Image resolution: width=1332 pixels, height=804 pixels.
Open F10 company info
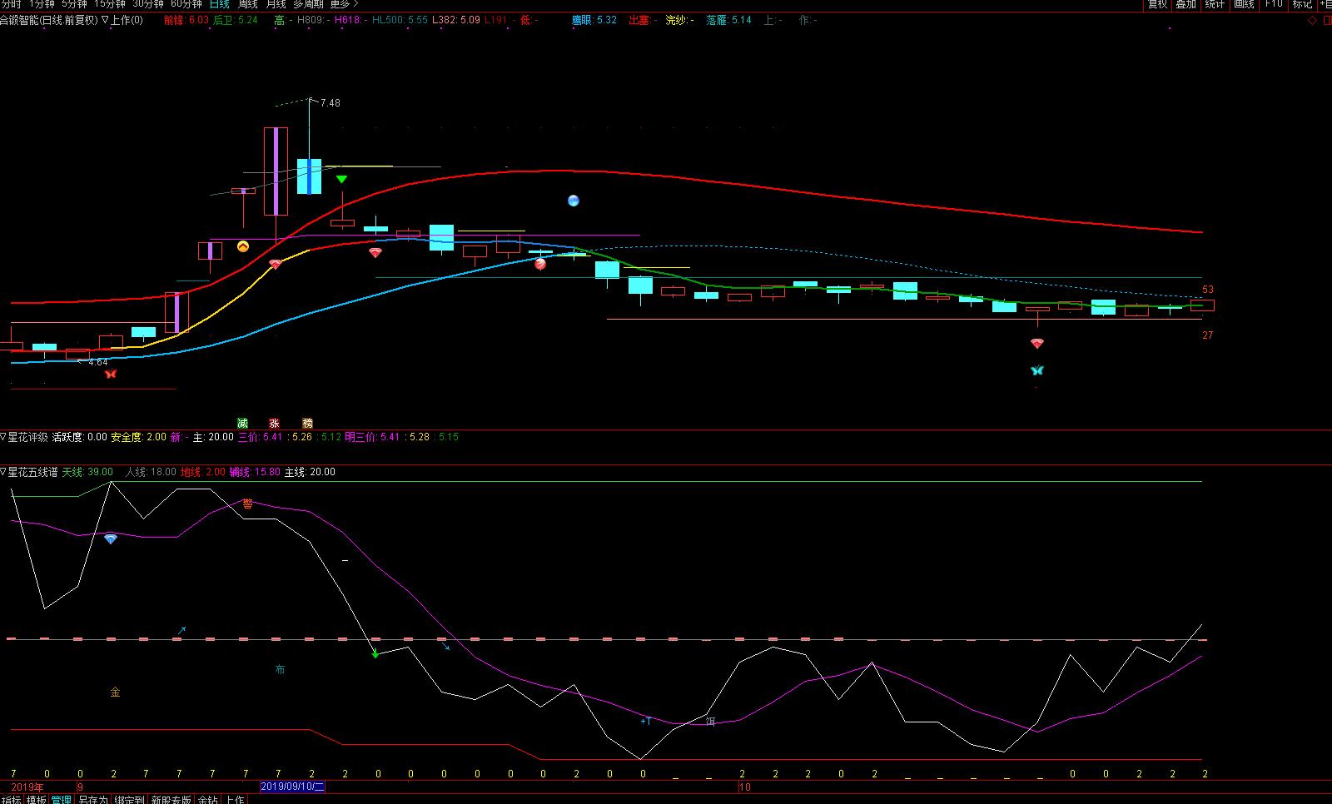[1274, 4]
